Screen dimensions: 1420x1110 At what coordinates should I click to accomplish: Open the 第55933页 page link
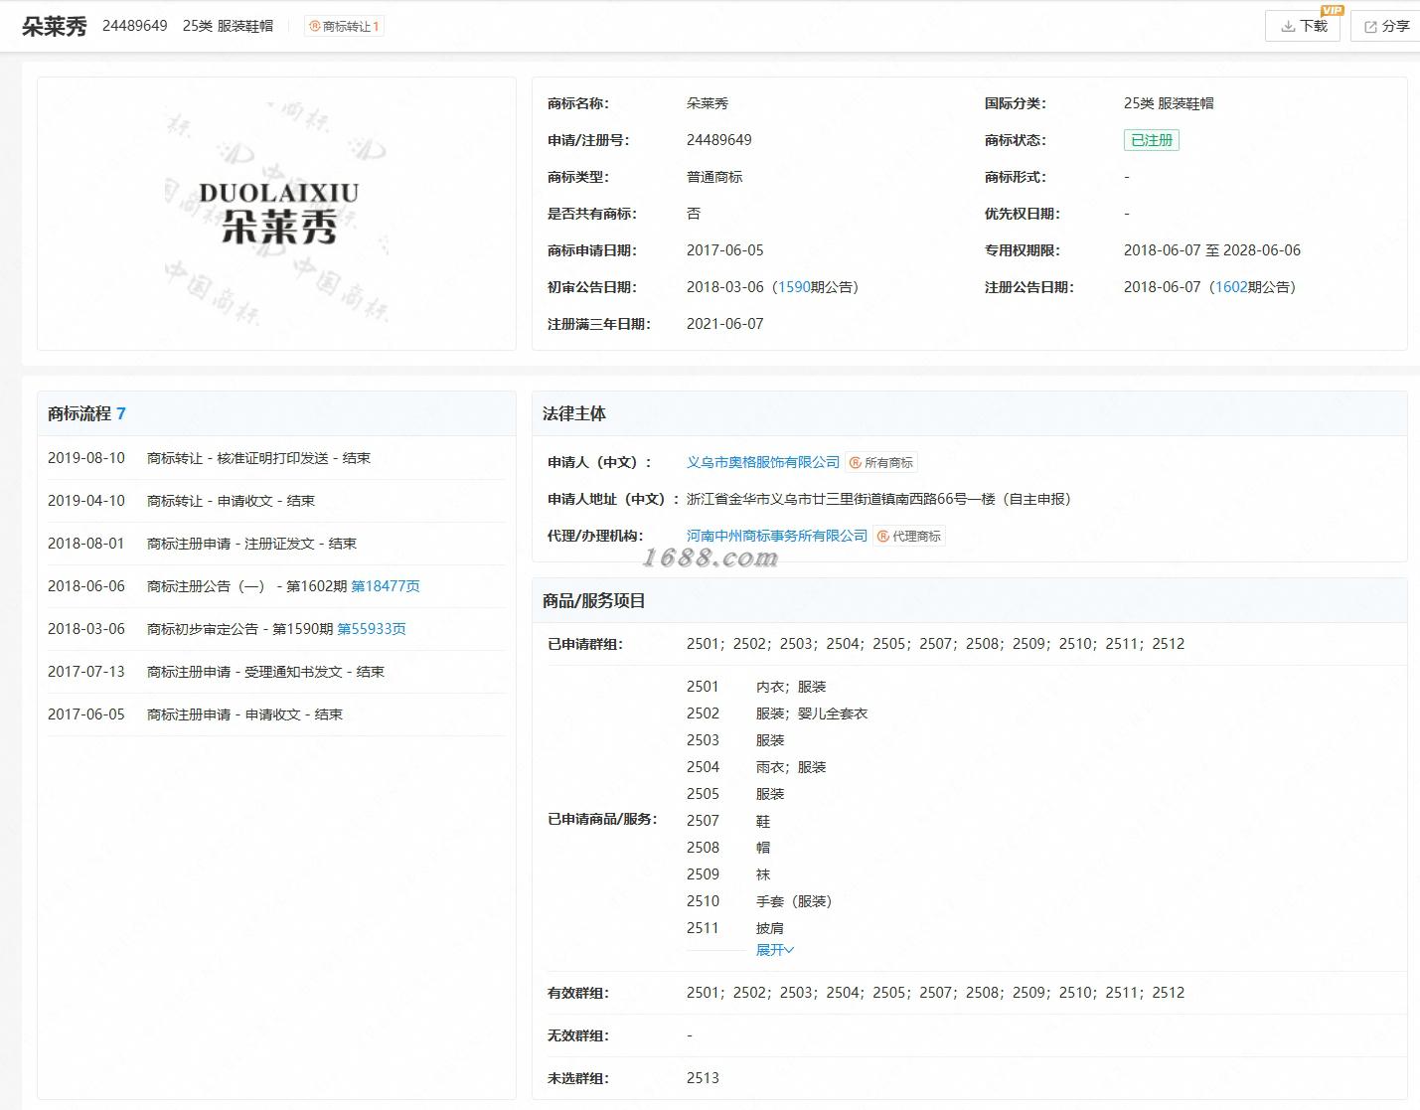coord(372,629)
